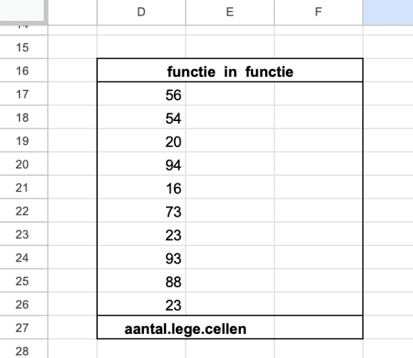413x358 pixels.
Task: Select the cell showing 20
Action: click(141, 141)
